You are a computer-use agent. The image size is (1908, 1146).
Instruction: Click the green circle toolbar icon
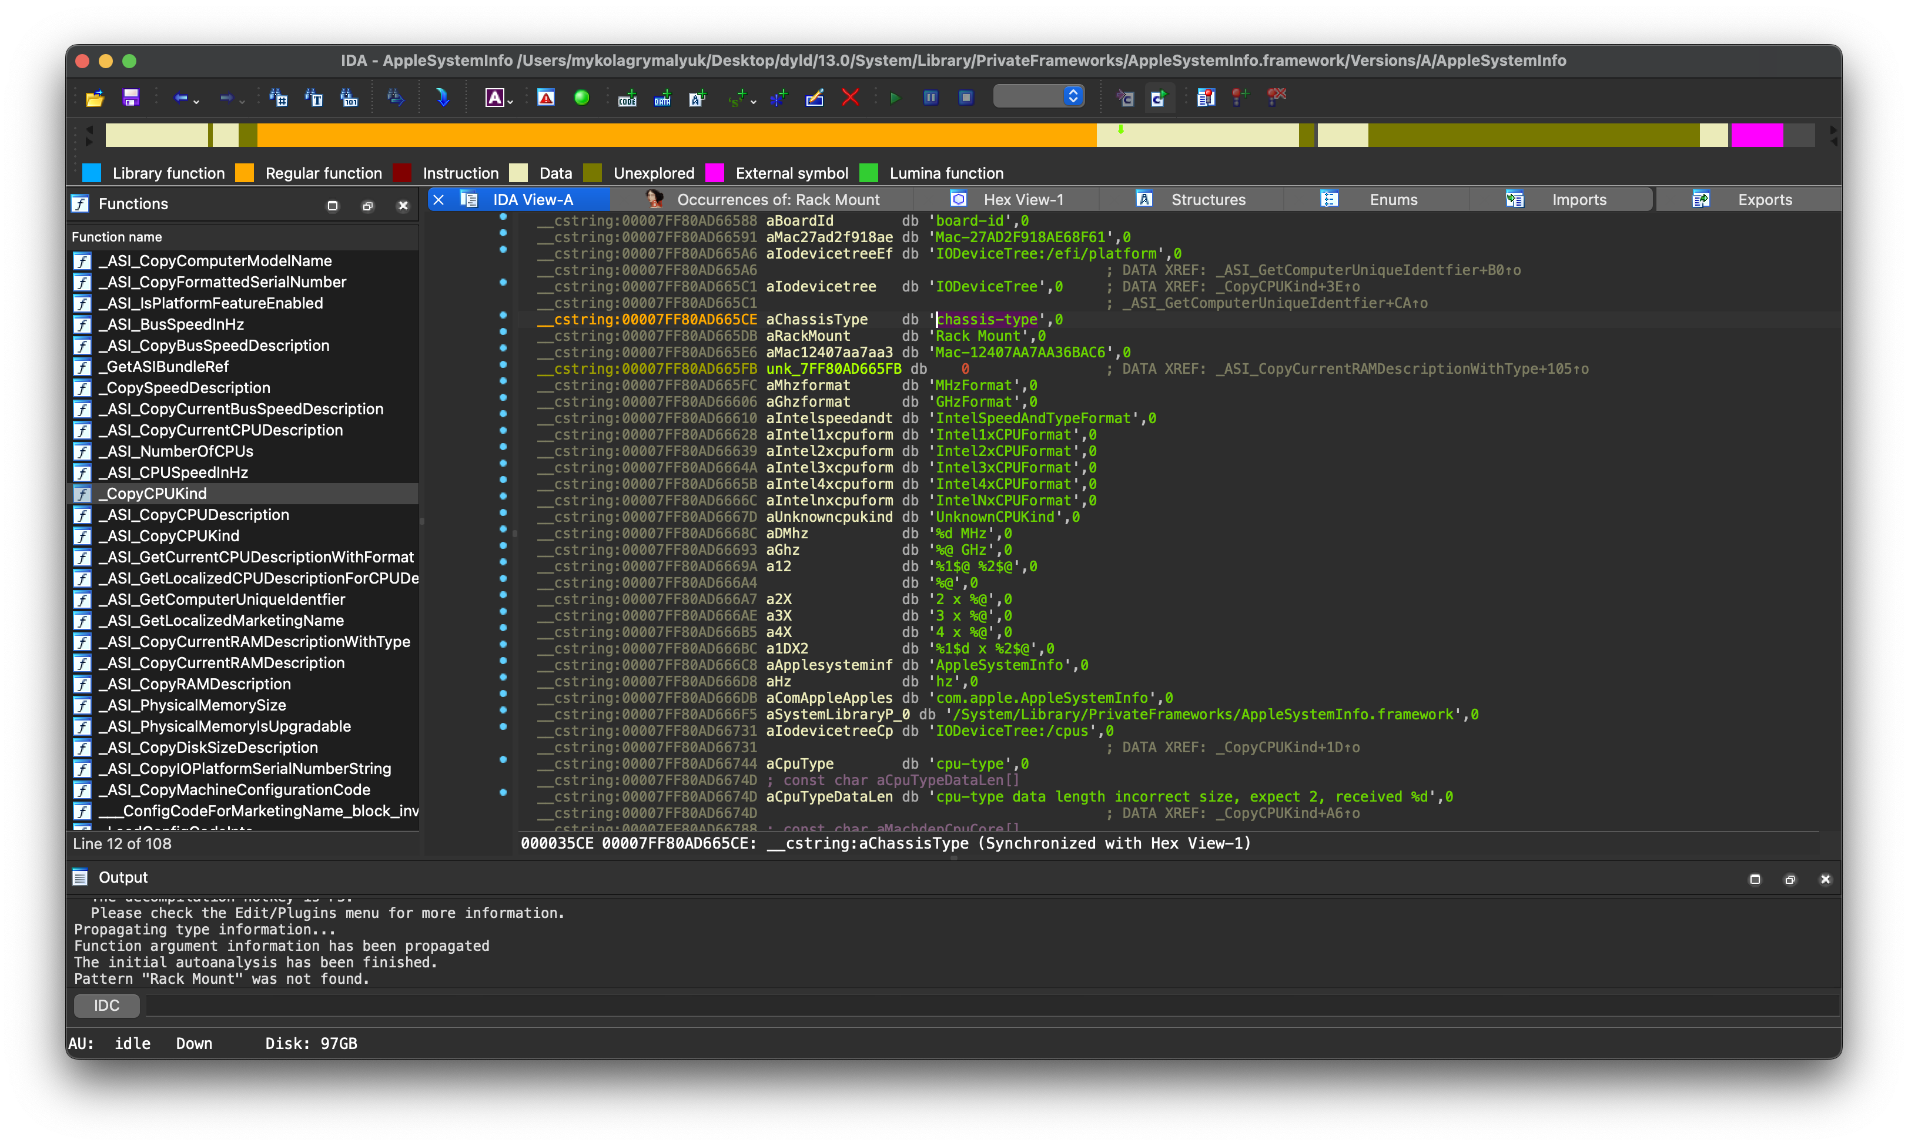click(x=581, y=98)
